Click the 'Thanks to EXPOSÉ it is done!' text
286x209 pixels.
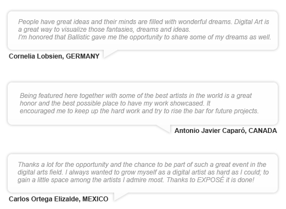[x=210, y=180]
